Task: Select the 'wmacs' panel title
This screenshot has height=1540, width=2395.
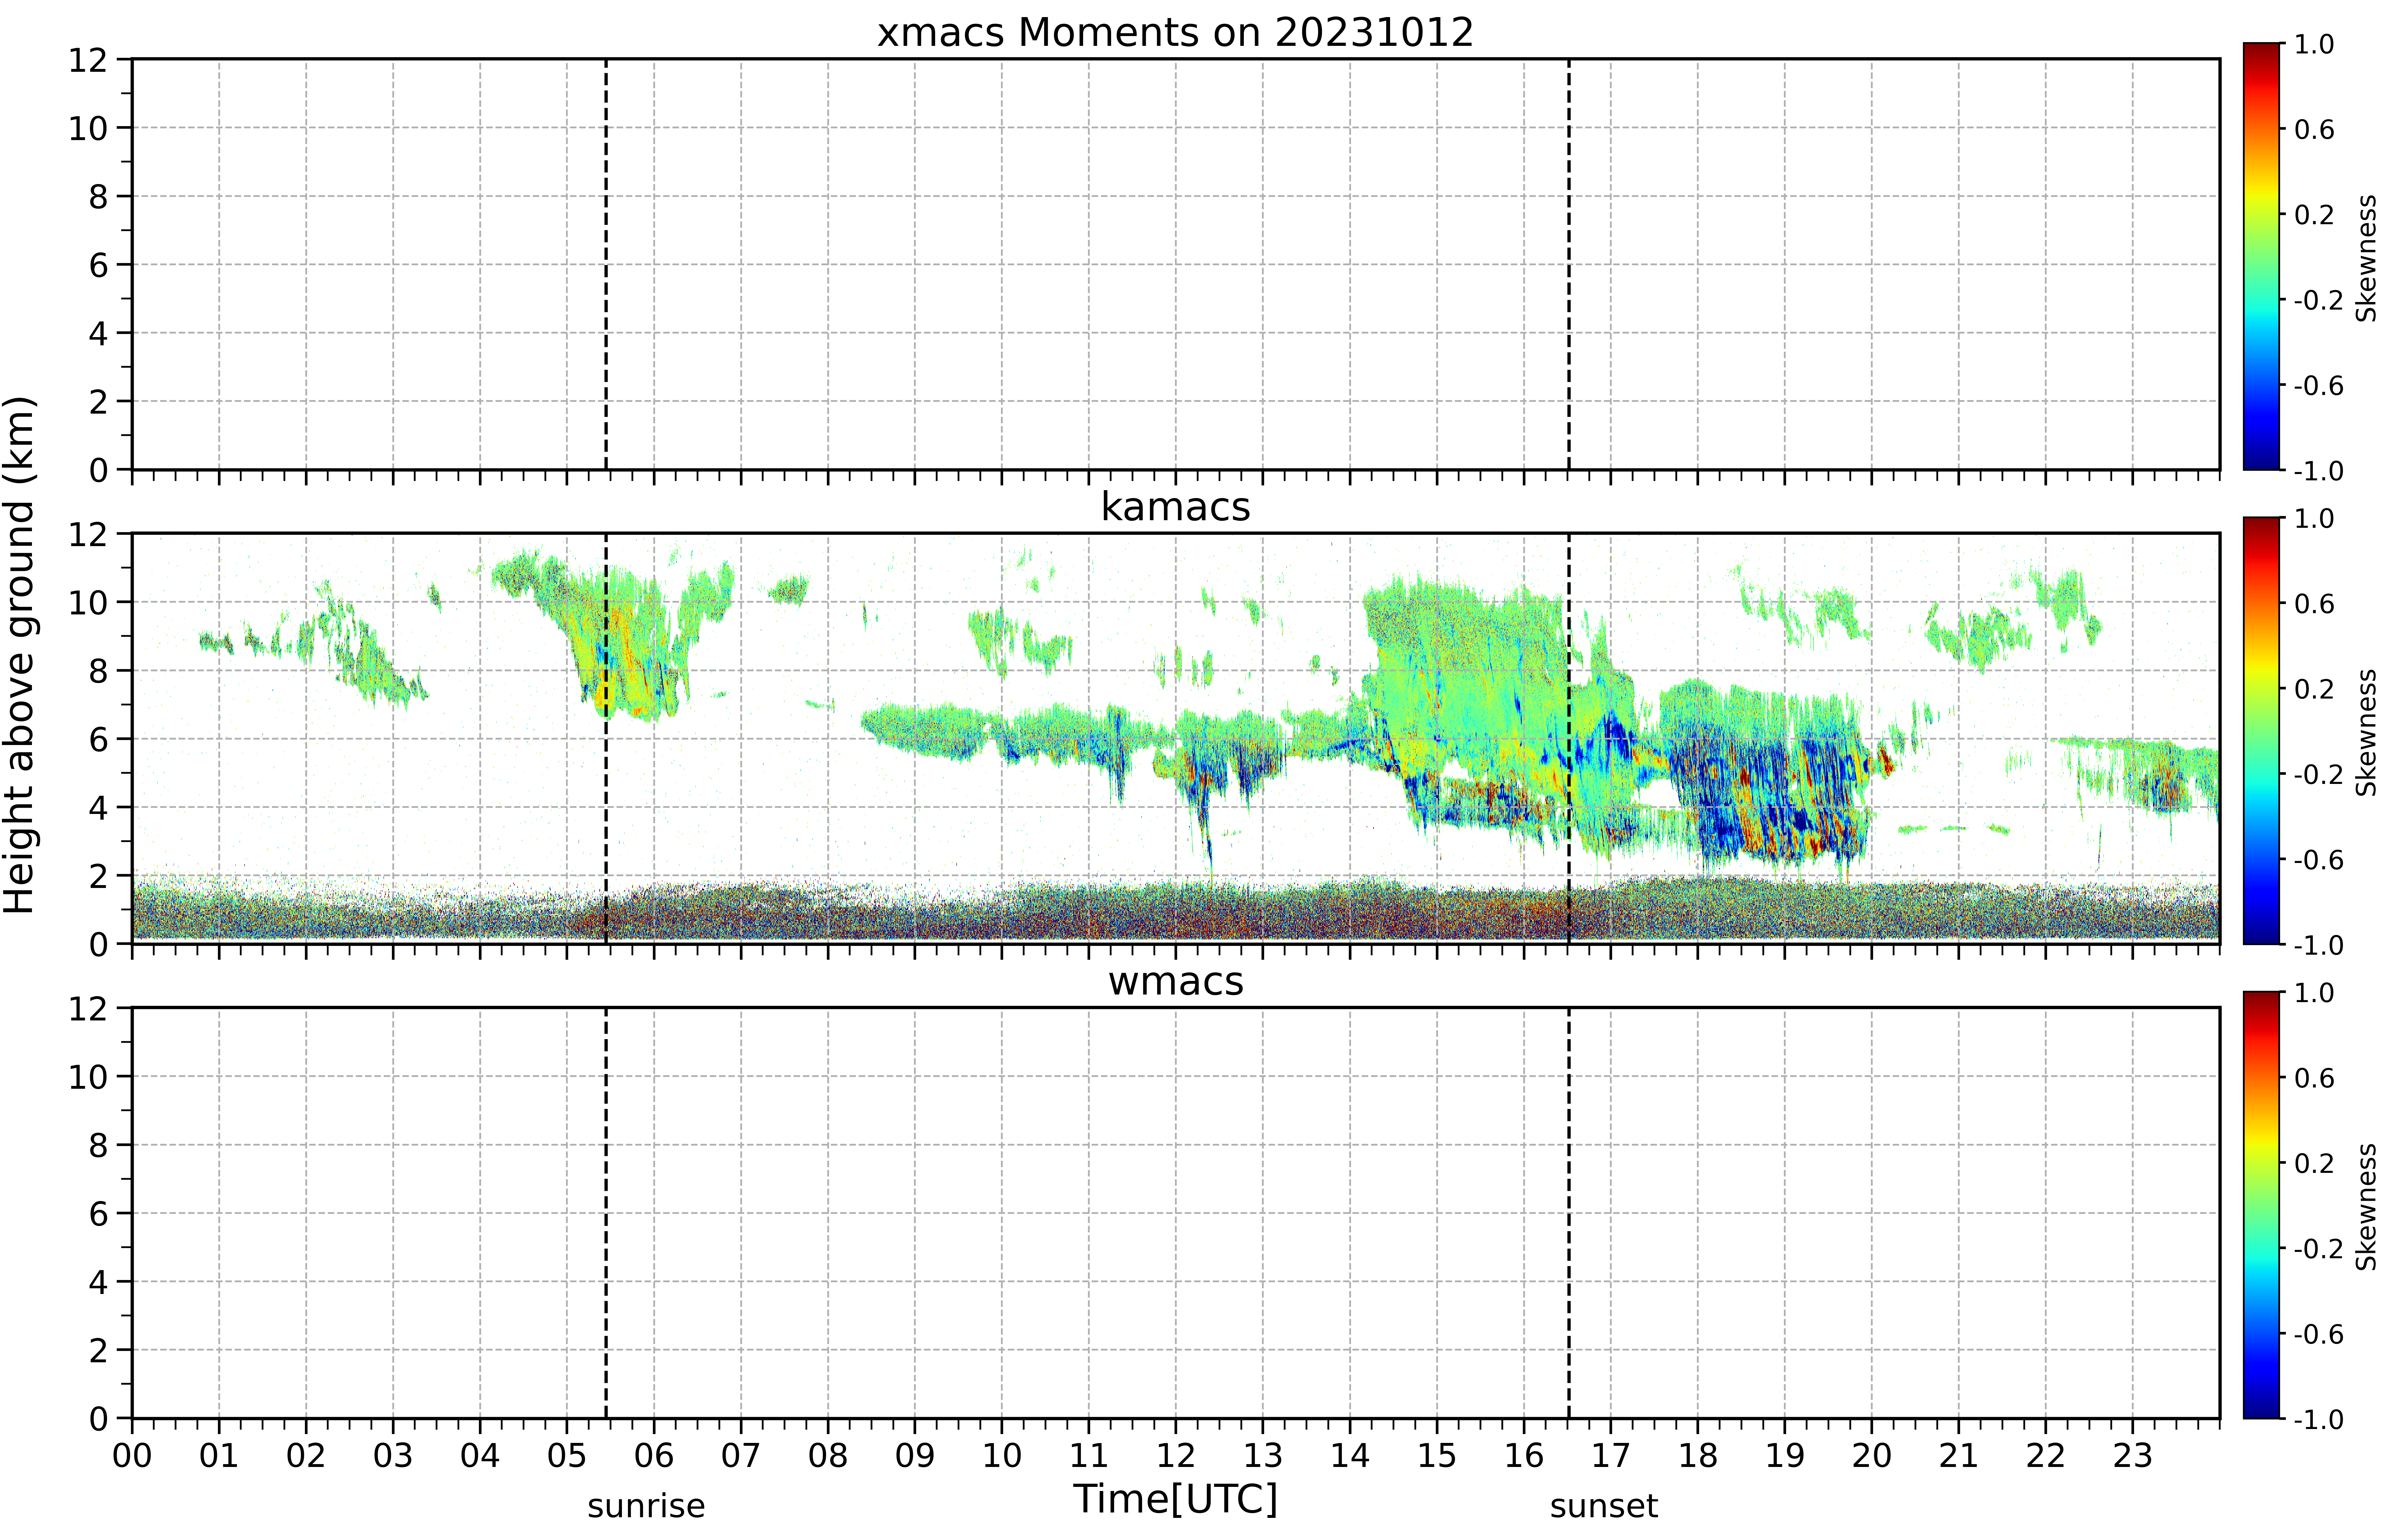Action: coord(1176,982)
